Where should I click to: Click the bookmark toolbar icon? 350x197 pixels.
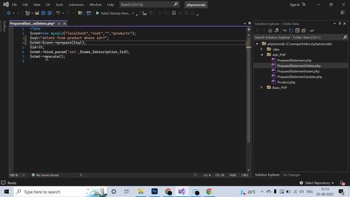(x=174, y=13)
